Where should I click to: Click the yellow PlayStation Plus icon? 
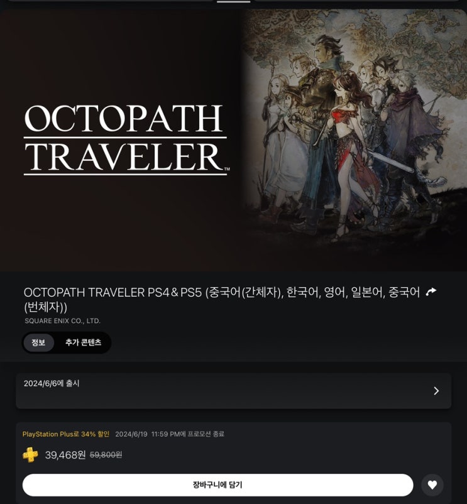[x=30, y=454]
